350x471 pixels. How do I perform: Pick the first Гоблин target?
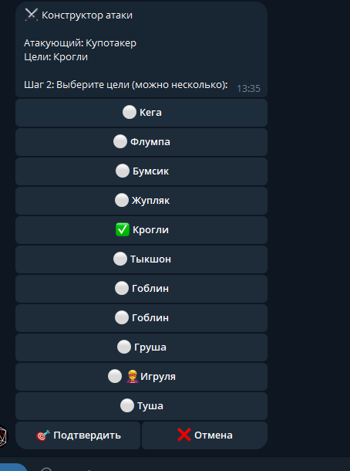point(141,289)
